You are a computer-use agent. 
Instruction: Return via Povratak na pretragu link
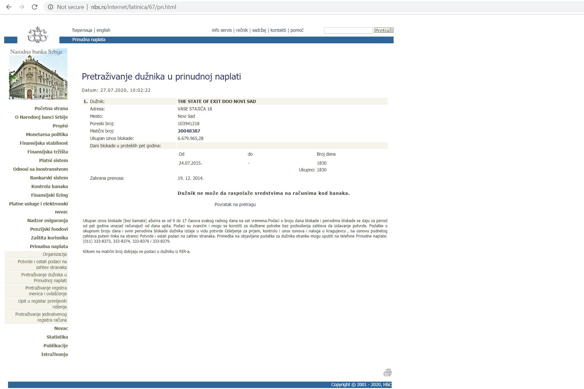click(235, 204)
